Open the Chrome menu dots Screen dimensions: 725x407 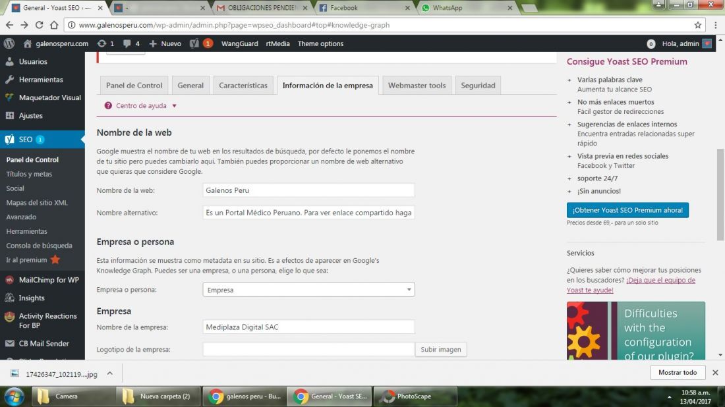(715, 25)
